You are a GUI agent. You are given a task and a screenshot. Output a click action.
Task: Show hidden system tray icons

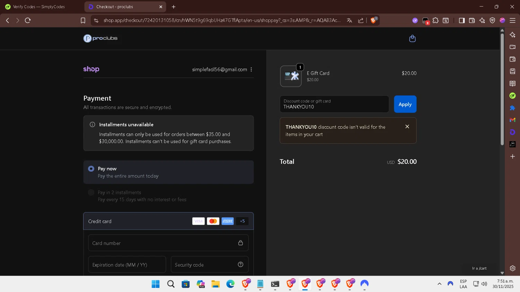[439, 284]
